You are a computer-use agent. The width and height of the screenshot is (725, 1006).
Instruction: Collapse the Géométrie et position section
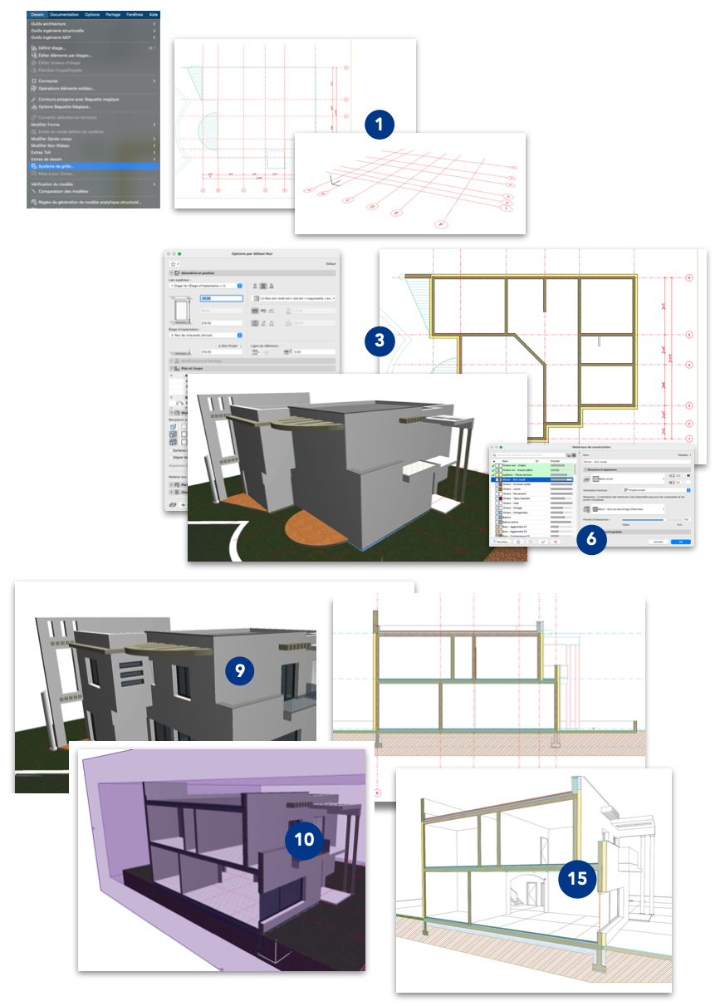[x=173, y=273]
